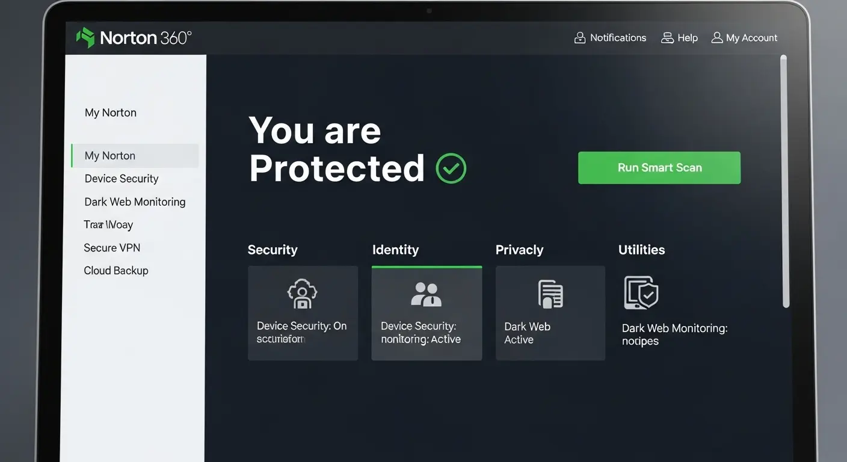The width and height of the screenshot is (847, 462).
Task: Click the Norton 360 logo icon
Action: [85, 38]
